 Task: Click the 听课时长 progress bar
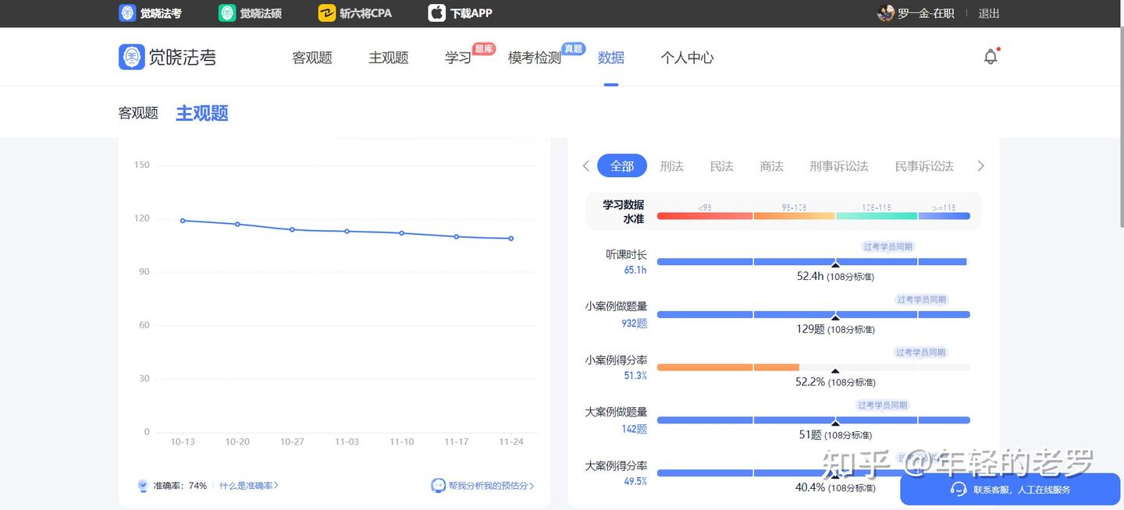[x=813, y=262]
